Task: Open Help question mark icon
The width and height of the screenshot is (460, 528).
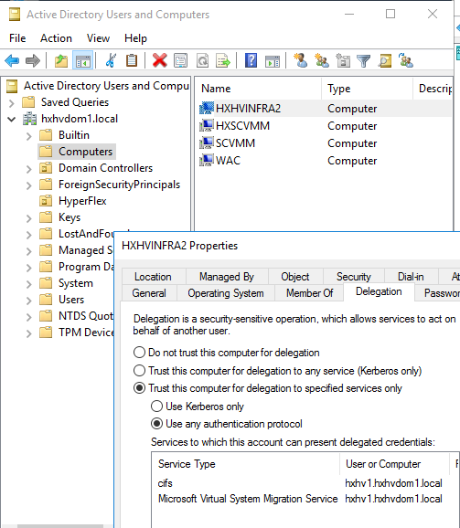Action: coord(251,61)
